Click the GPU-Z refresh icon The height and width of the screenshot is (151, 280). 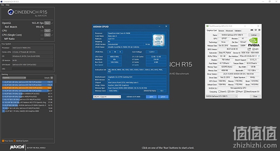click(255, 30)
